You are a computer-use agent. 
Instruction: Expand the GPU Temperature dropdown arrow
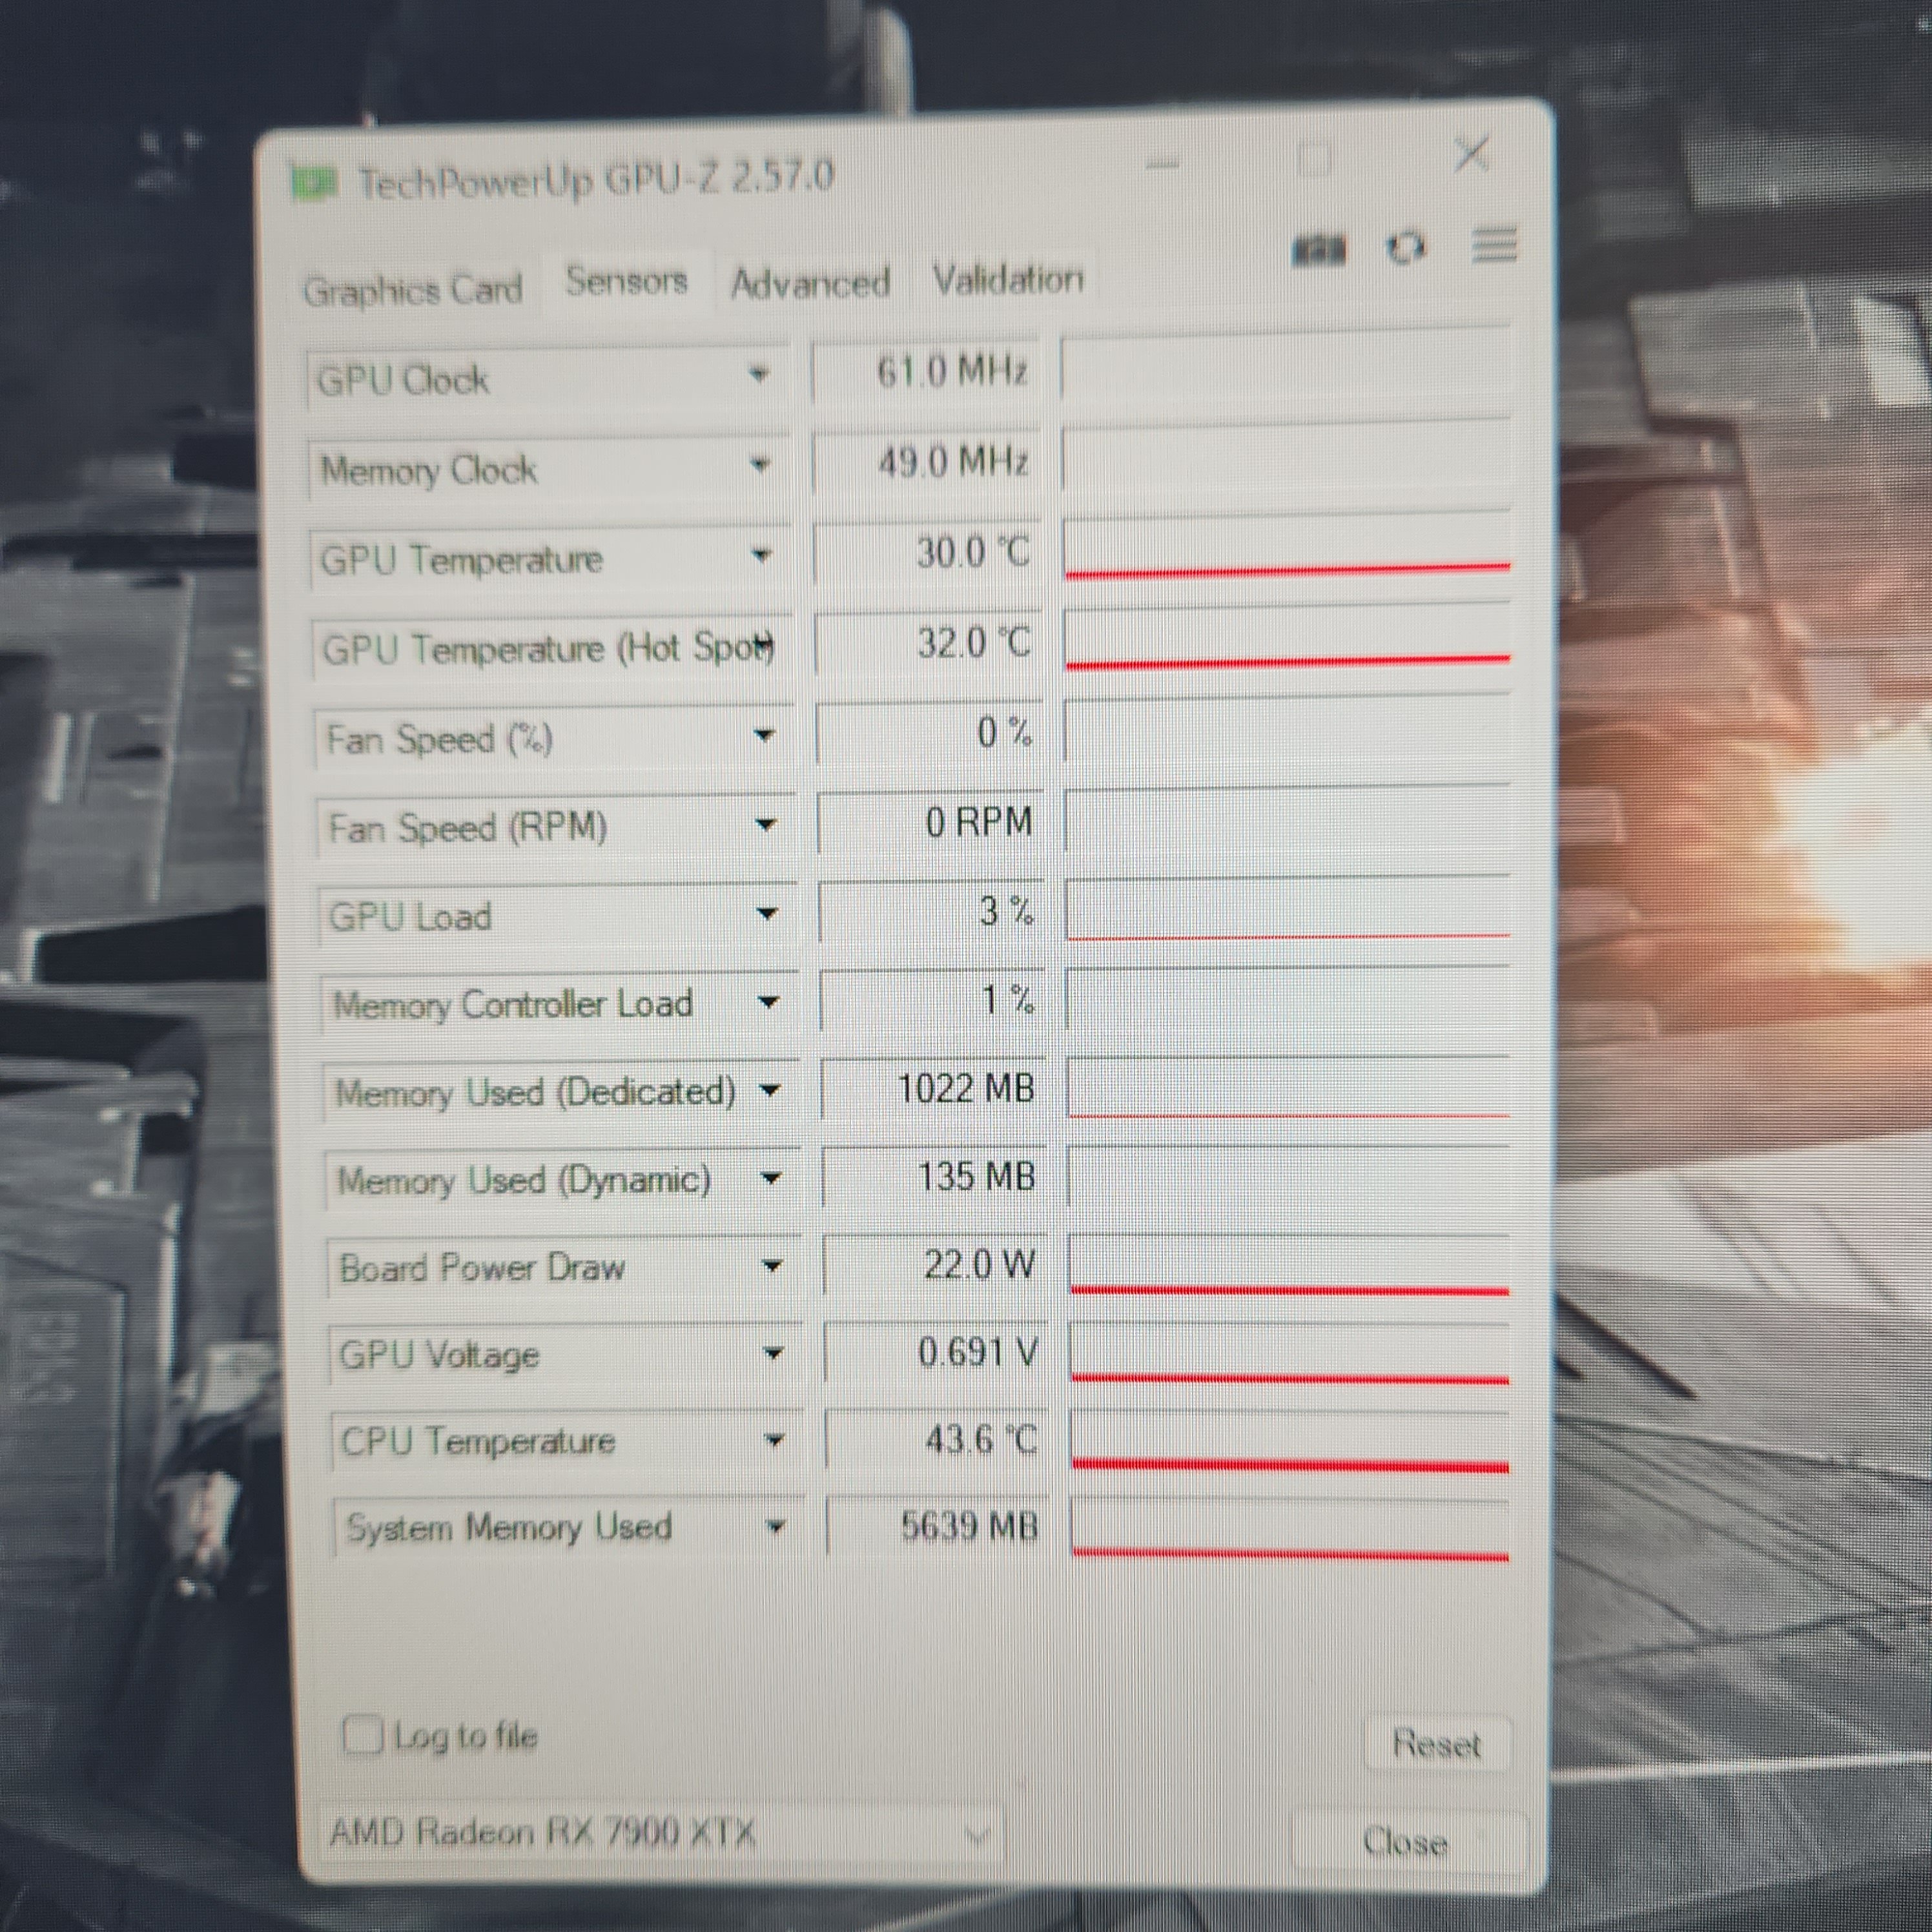point(761,555)
